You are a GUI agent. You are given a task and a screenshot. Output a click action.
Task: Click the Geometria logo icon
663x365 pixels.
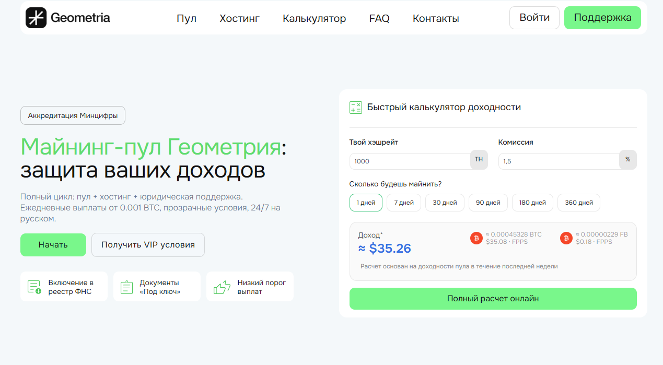(x=36, y=18)
